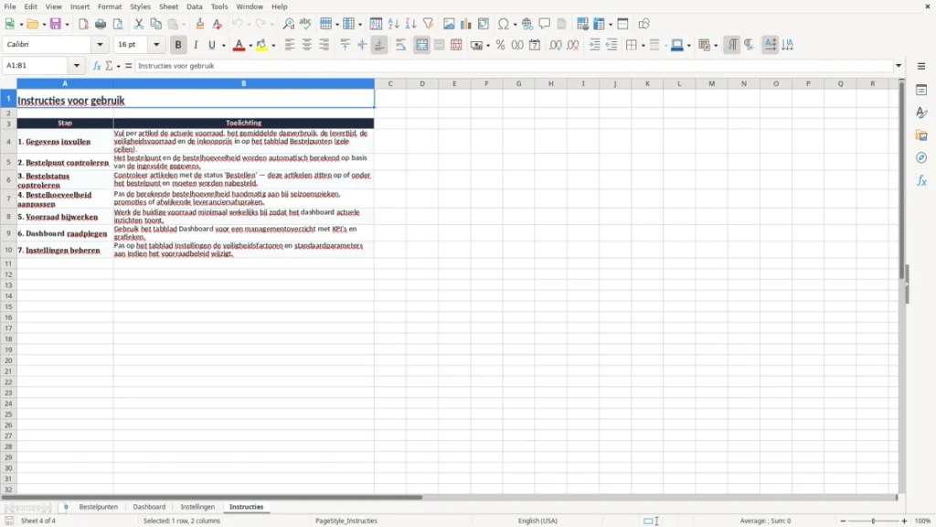
Task: Open the Open-file dropdown arrow
Action: pos(44,25)
